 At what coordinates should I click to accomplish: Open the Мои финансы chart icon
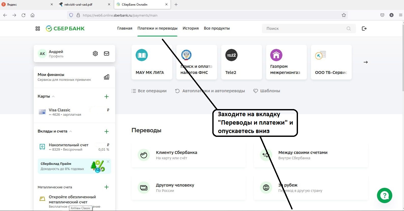(107, 77)
